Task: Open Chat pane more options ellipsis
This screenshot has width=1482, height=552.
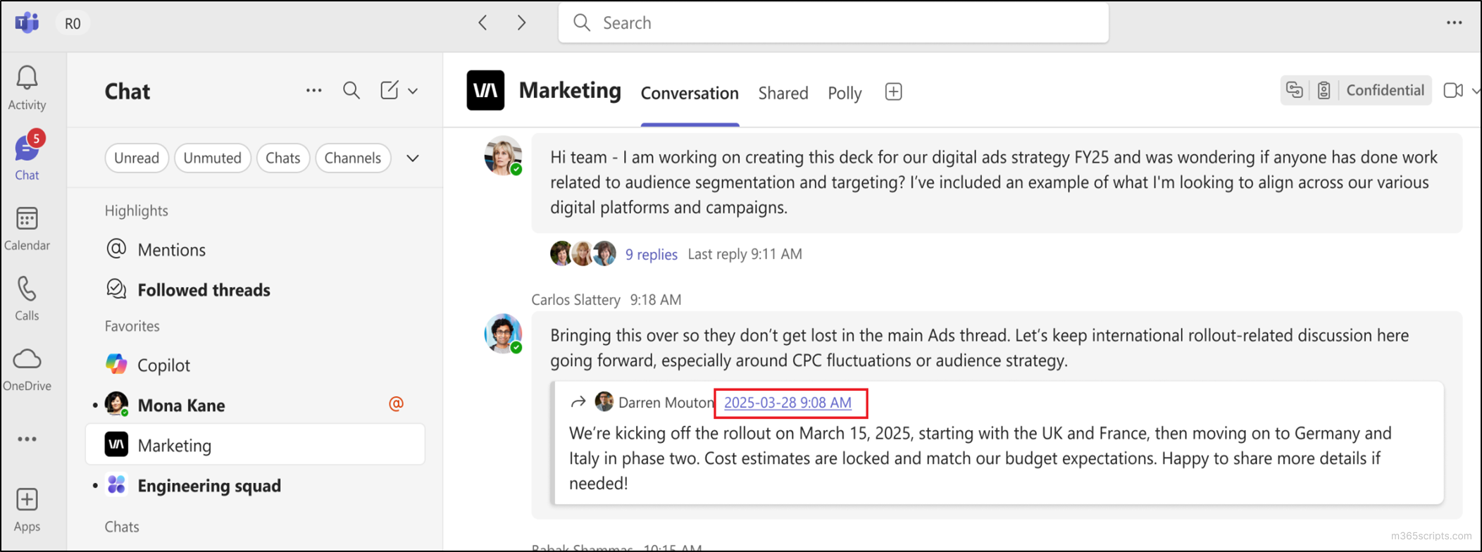Action: click(314, 90)
